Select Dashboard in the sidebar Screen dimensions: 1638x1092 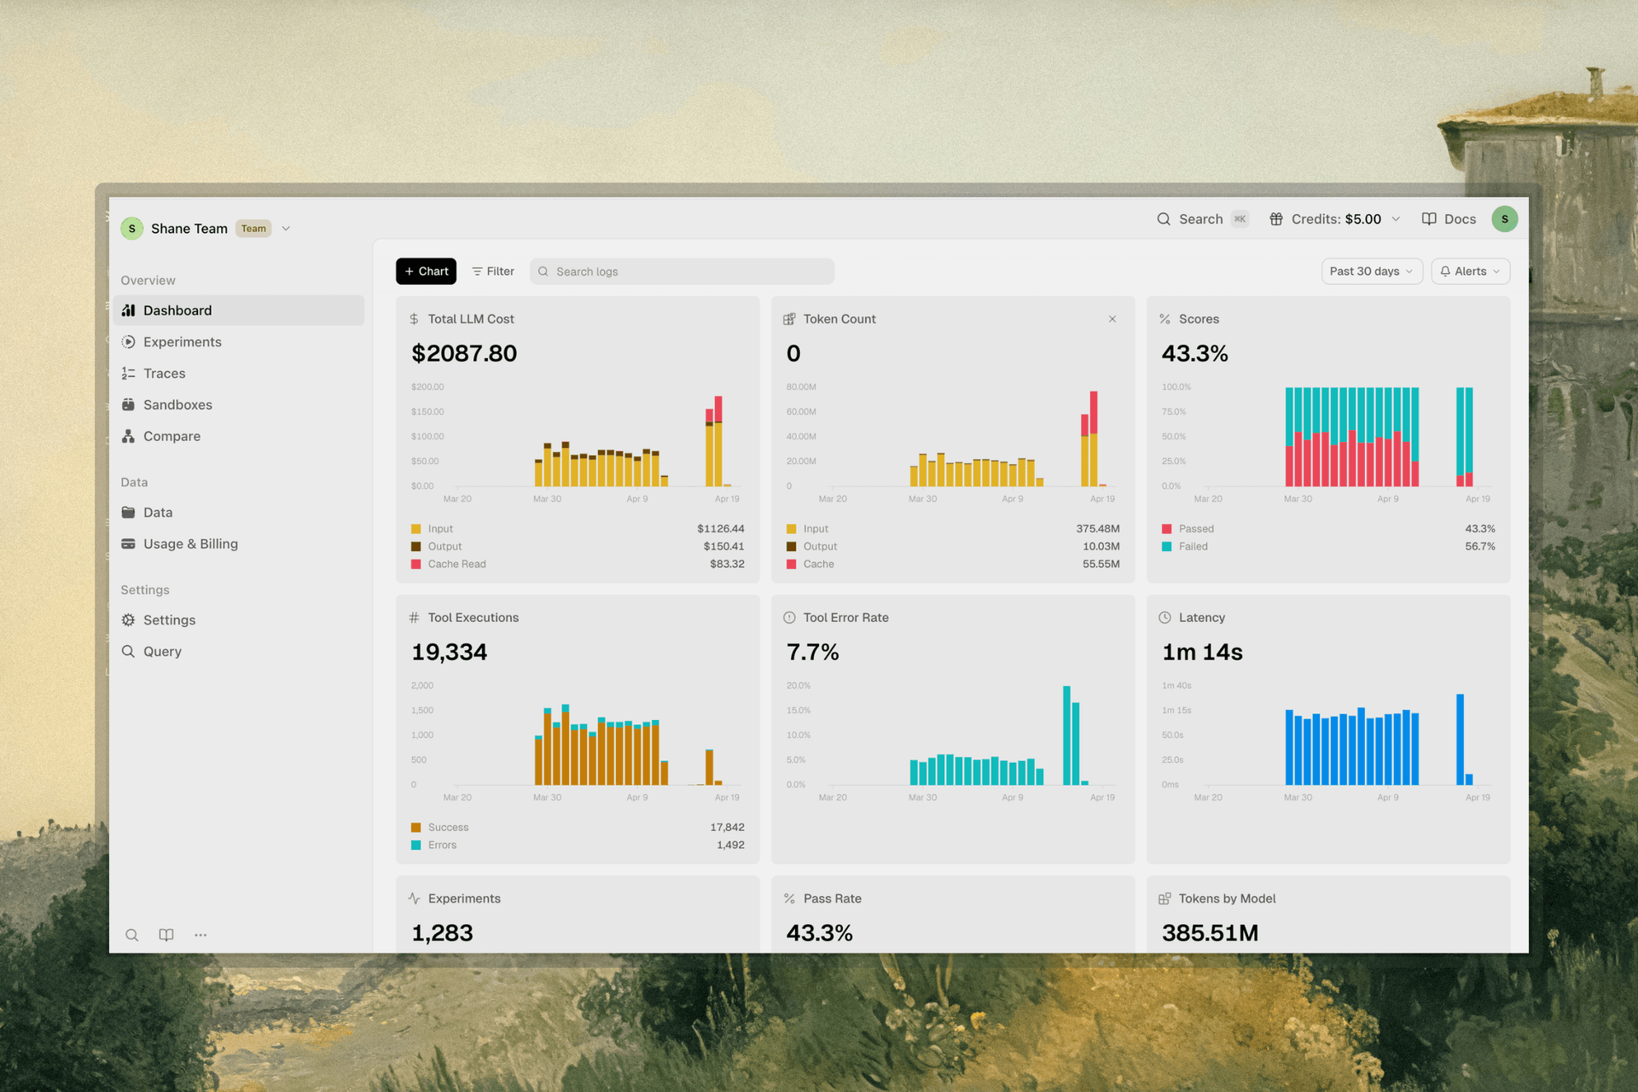point(177,310)
